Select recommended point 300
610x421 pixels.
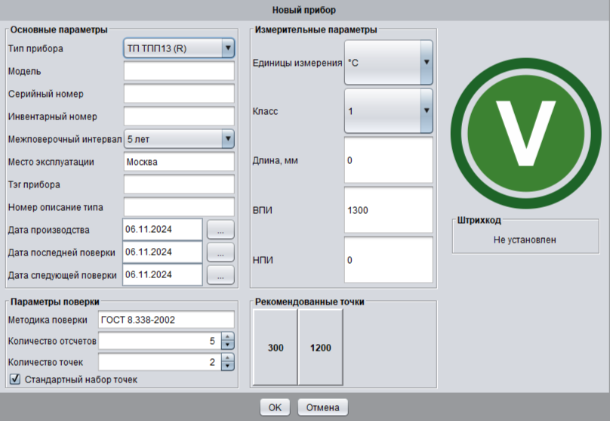(275, 348)
